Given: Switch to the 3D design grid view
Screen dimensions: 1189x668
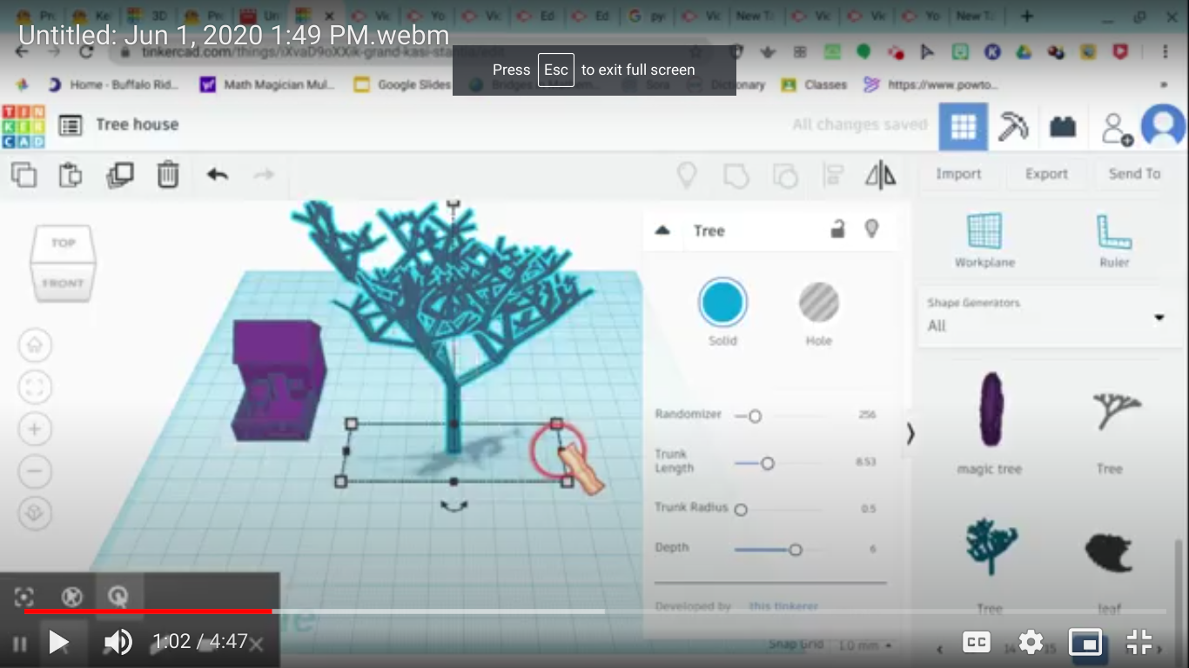Looking at the screenshot, I should pos(963,127).
